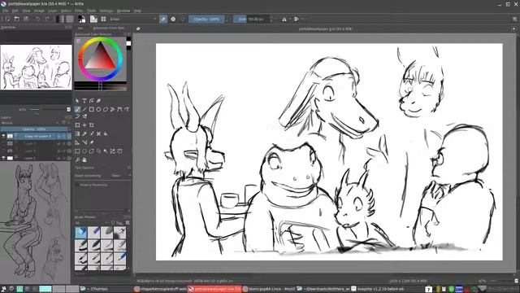Image resolution: width=520 pixels, height=293 pixels.
Task: Select the Fill bucket tool
Action: (x=106, y=133)
